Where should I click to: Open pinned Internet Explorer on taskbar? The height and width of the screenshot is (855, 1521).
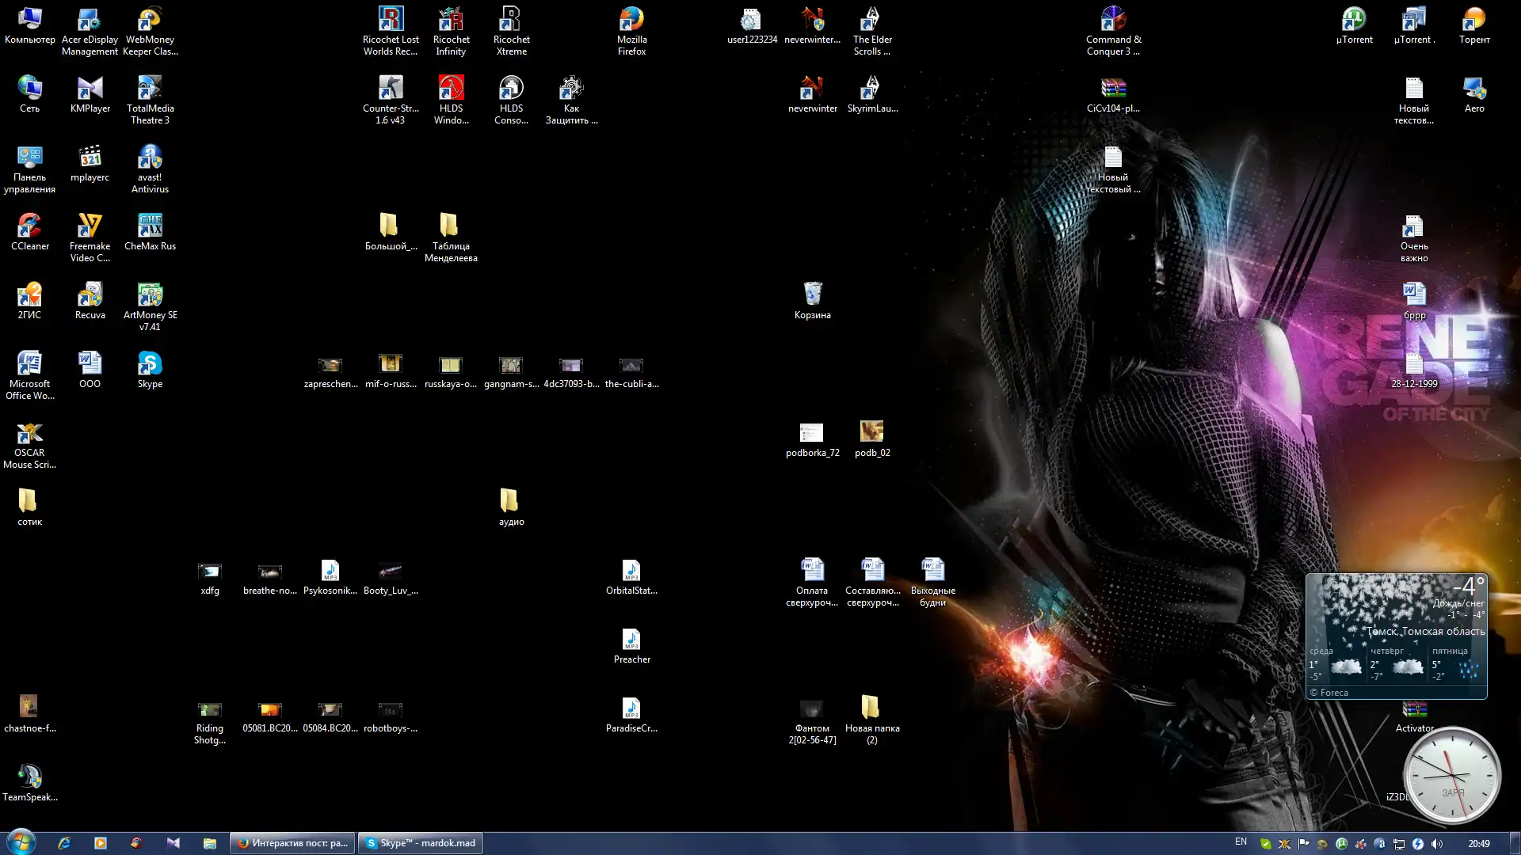click(64, 843)
